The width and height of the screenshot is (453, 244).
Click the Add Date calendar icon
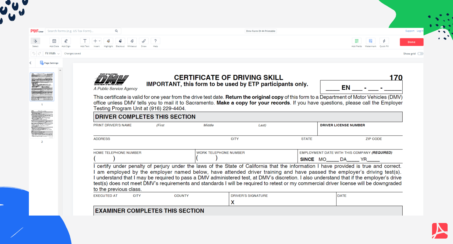(x=54, y=41)
